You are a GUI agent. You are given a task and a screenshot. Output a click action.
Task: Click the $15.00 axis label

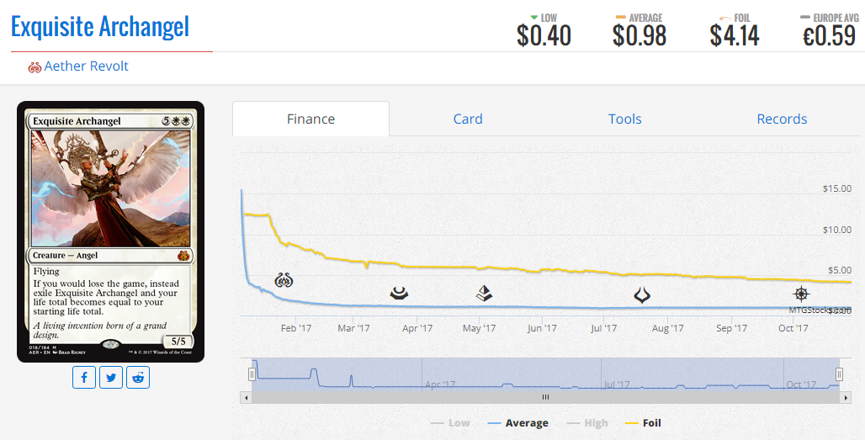pyautogui.click(x=837, y=188)
